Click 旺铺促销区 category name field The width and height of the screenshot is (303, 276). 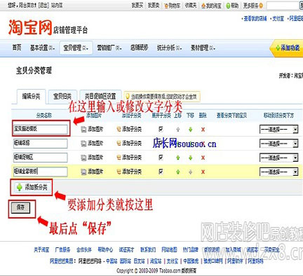click(x=40, y=158)
